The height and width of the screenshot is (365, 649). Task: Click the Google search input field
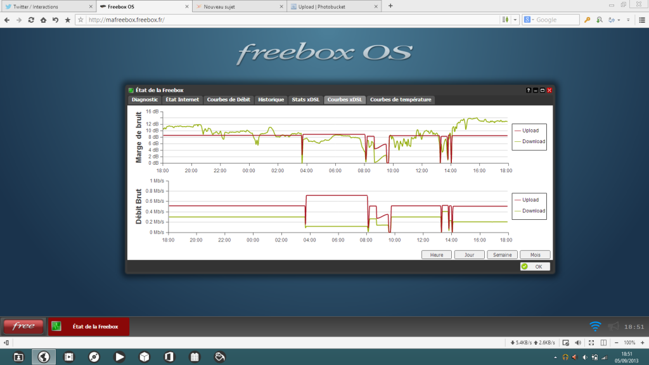pos(557,20)
